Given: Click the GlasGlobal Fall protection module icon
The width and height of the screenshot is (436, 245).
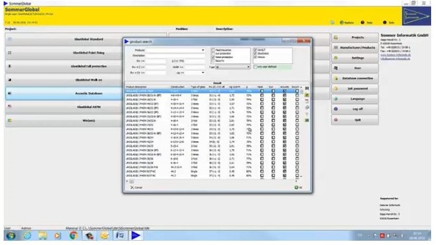Looking at the screenshot, I should point(10,66).
